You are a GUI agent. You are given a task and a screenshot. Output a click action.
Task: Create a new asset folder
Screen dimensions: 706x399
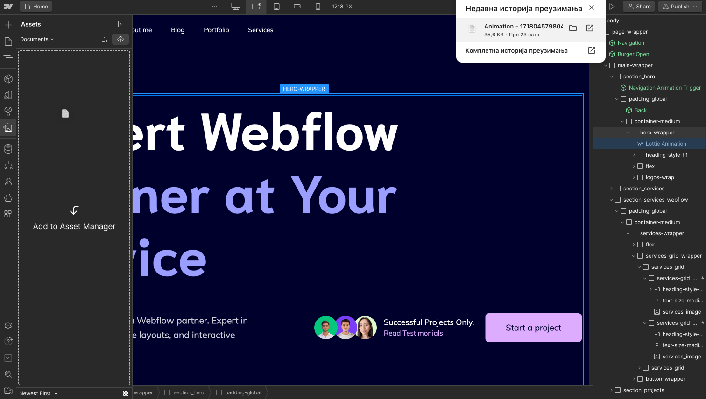tap(105, 39)
